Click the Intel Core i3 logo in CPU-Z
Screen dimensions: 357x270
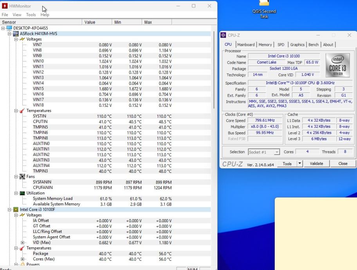pyautogui.click(x=337, y=65)
